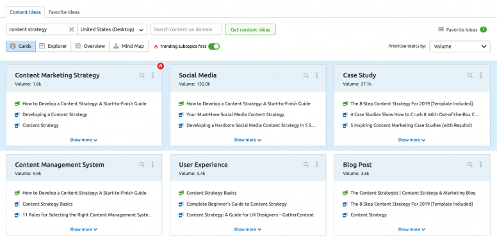Image resolution: width=497 pixels, height=242 pixels.
Task: Click the Content Marketing Strategy card title
Action: 58,75
